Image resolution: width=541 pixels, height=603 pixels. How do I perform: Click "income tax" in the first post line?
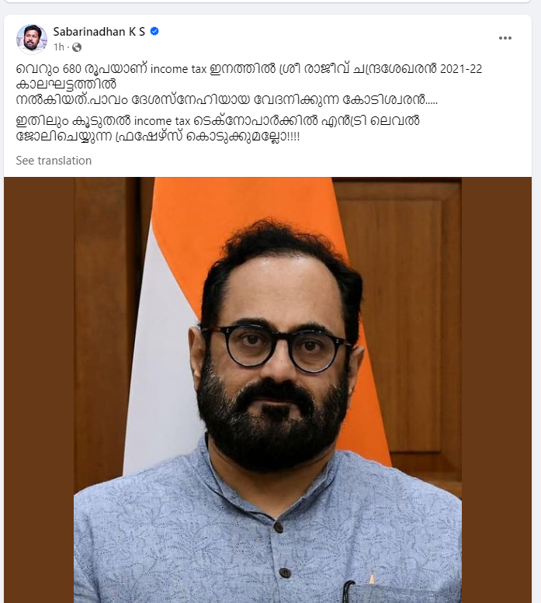pos(179,69)
